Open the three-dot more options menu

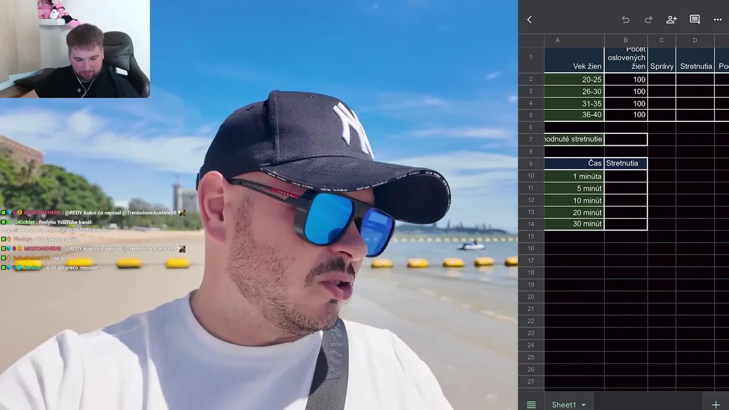tap(718, 20)
